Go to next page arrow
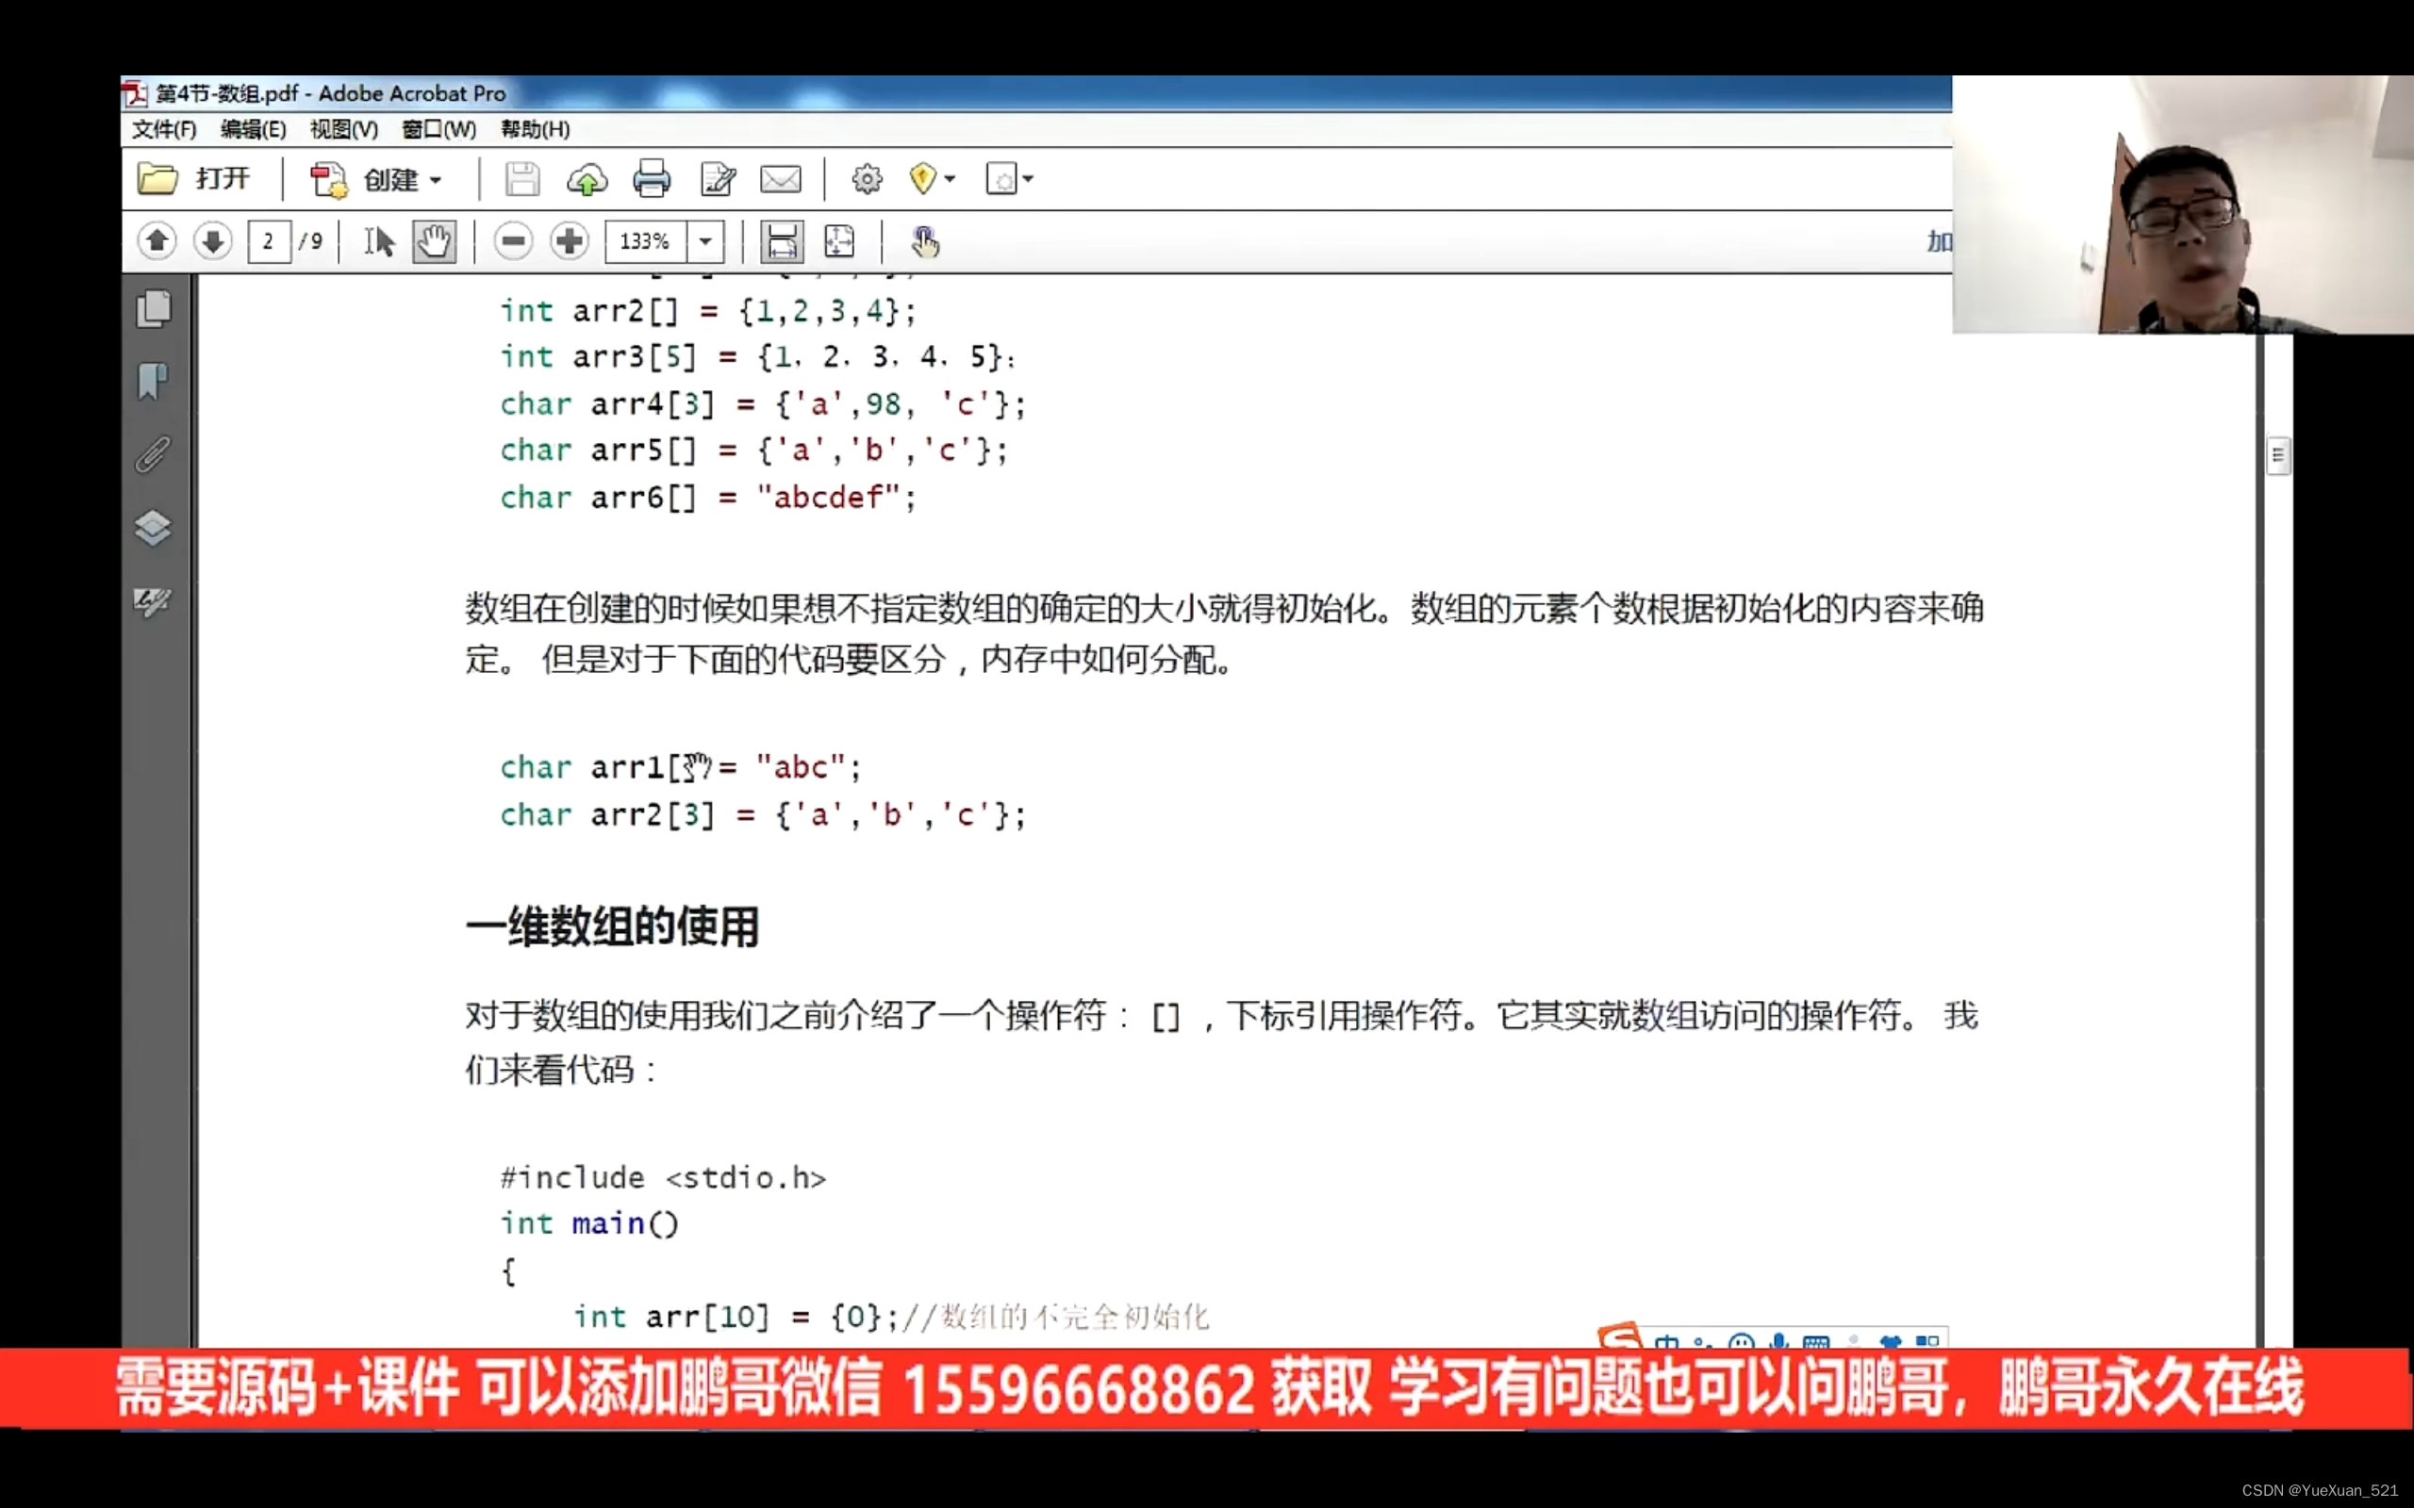Screen dimensions: 2414x1508 tap(212, 241)
